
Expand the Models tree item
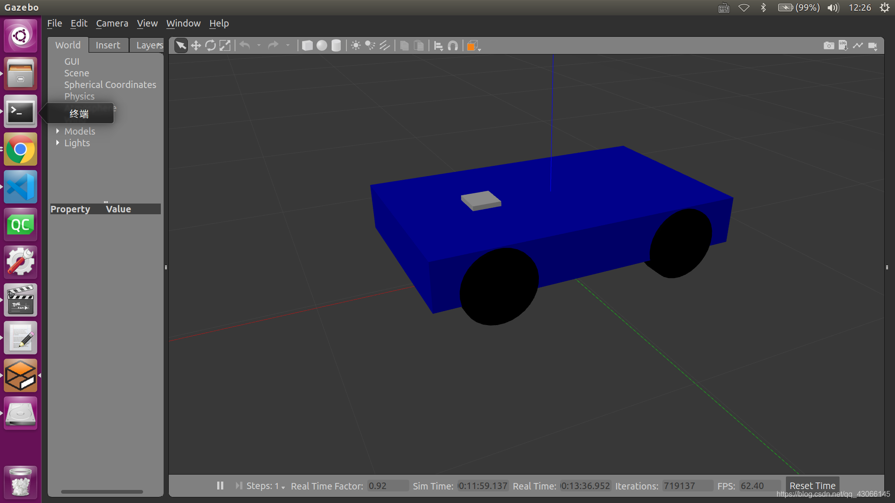point(58,131)
